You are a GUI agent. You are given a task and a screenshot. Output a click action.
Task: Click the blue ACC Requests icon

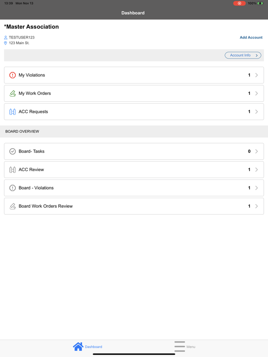pyautogui.click(x=12, y=112)
